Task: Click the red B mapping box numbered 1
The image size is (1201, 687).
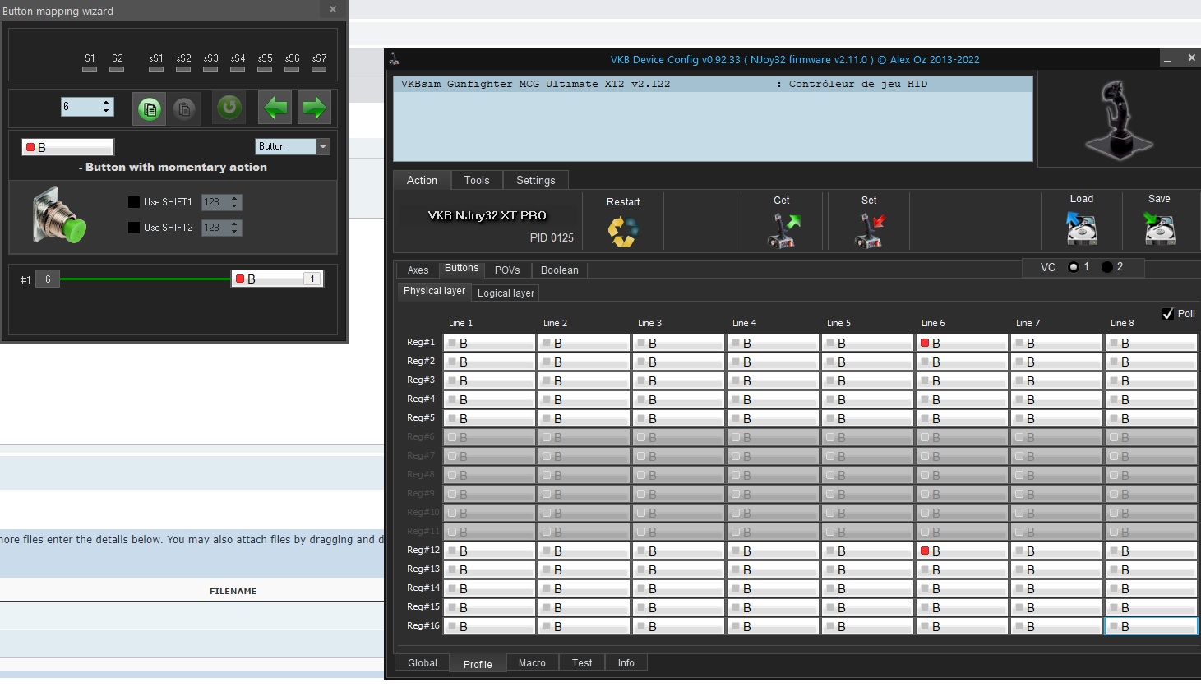Action: click(x=277, y=279)
